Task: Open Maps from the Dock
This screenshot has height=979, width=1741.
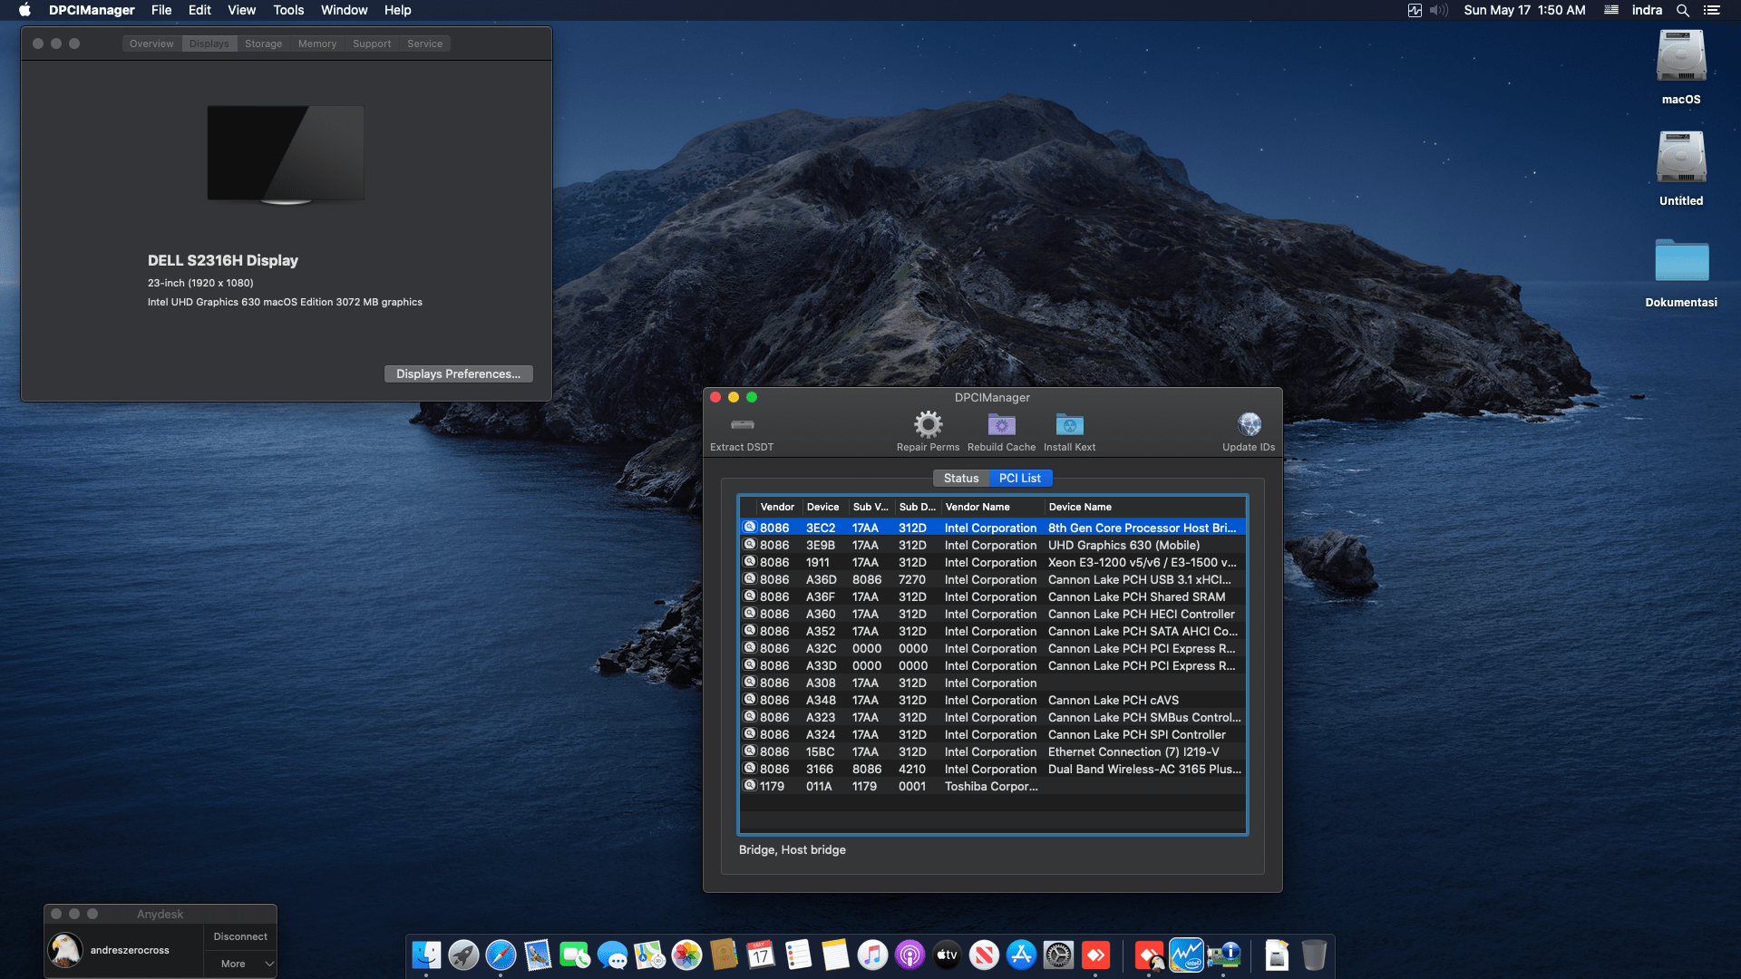Action: 649,955
